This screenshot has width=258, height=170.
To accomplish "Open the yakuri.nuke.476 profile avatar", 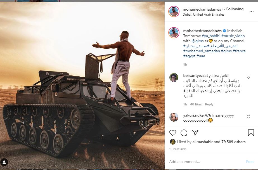I will pyautogui.click(x=174, y=117).
